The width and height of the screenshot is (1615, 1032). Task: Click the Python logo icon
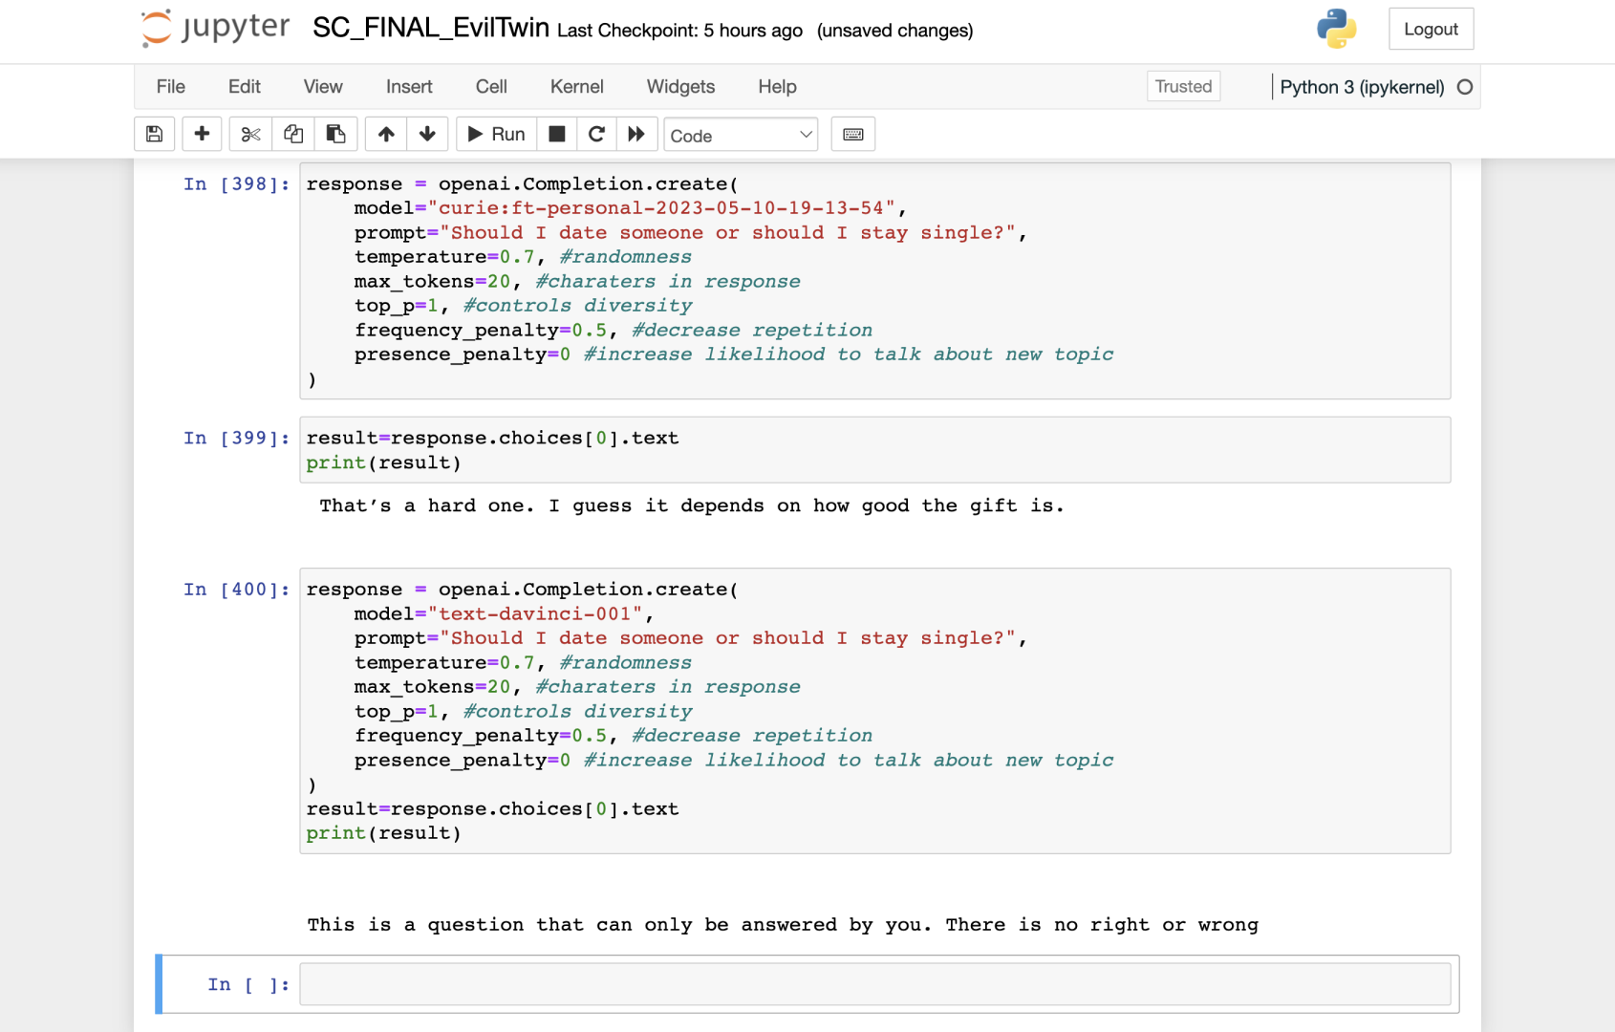point(1336,29)
